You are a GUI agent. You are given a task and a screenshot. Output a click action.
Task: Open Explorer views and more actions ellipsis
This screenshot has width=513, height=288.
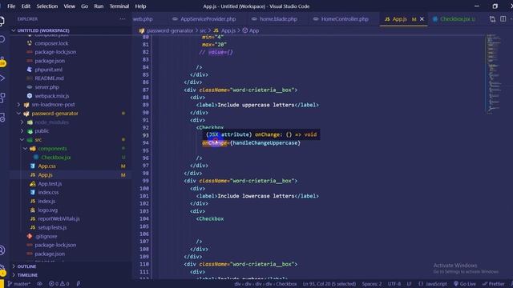pyautogui.click(x=123, y=19)
